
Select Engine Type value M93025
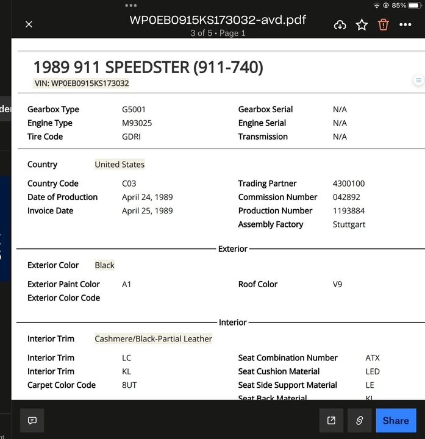point(137,123)
